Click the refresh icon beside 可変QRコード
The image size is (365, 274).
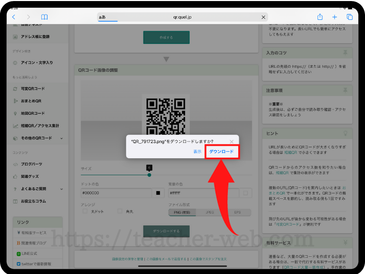(x=15, y=89)
